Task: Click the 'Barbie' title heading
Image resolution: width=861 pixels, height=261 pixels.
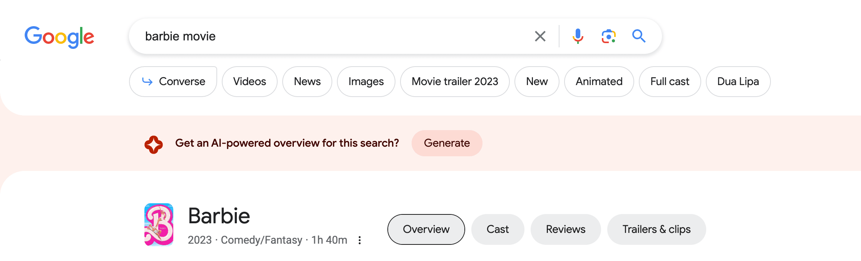Action: [219, 216]
